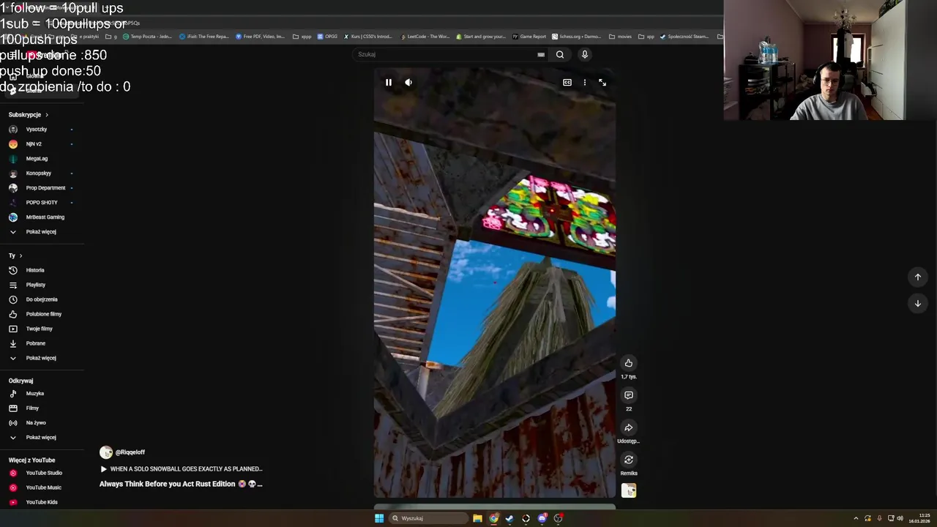Image resolution: width=937 pixels, height=527 pixels.
Task: Go to the previous Short with up arrow
Action: (917, 277)
